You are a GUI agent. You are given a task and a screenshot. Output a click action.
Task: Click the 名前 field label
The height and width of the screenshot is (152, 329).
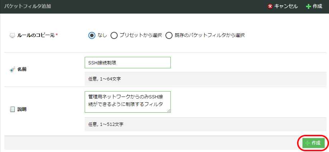(22, 69)
